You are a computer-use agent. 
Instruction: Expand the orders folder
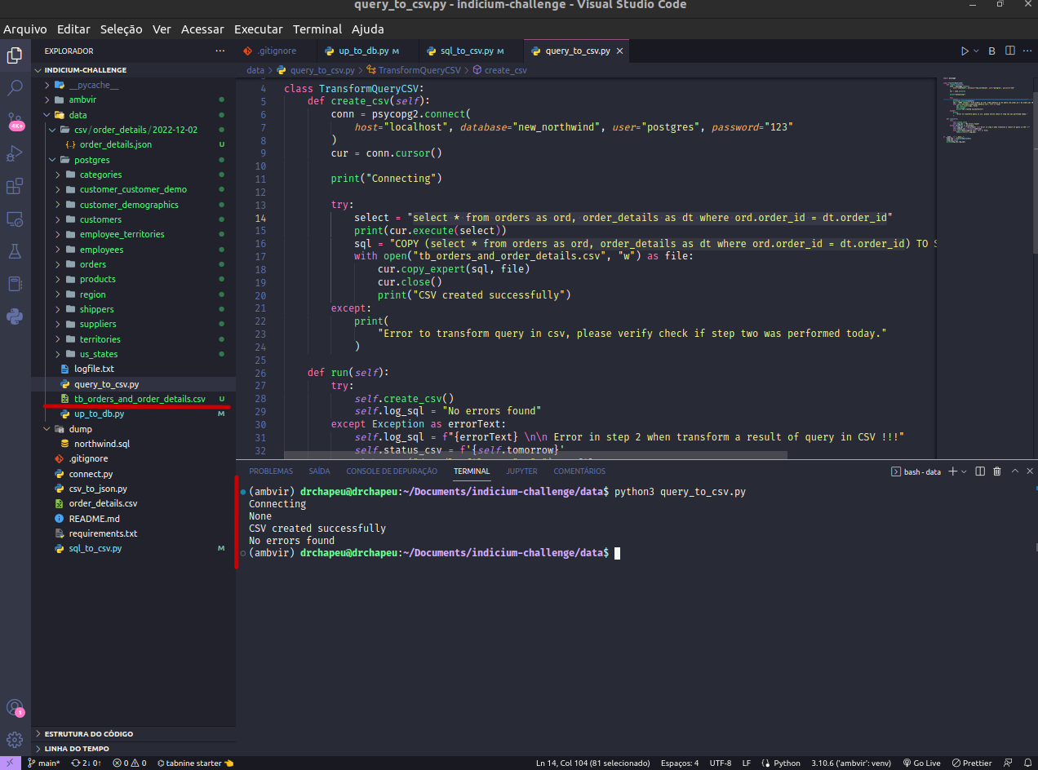(94, 263)
